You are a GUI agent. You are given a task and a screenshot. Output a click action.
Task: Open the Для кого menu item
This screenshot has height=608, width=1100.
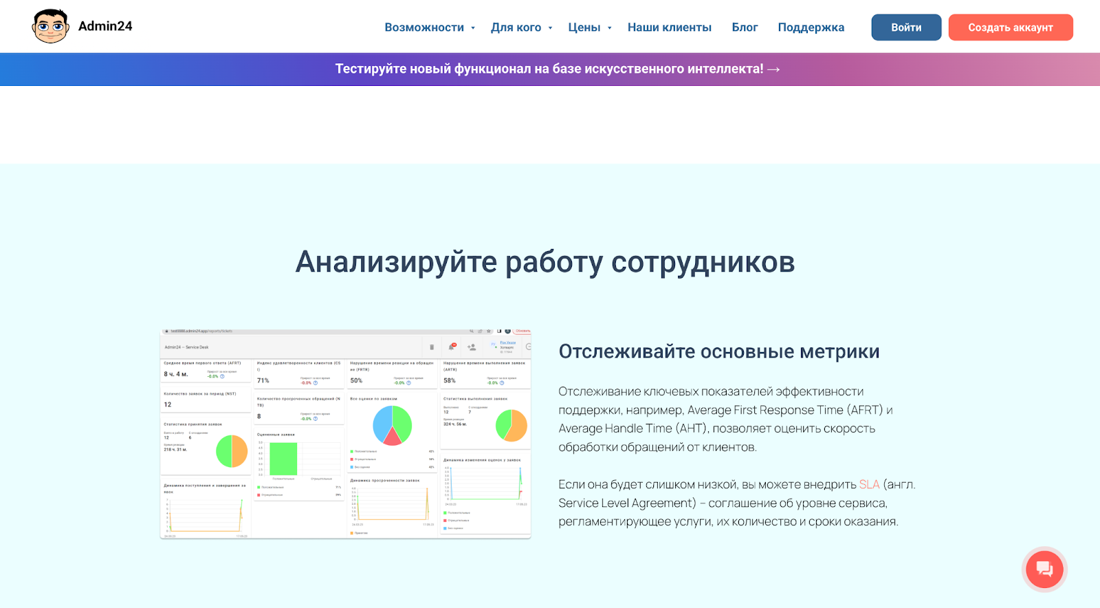516,28
